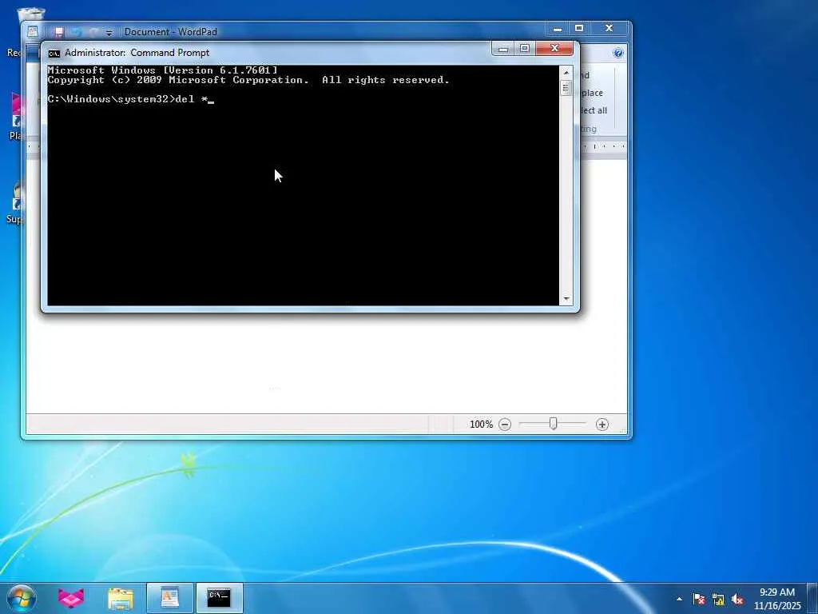The height and width of the screenshot is (614, 818).
Task: Minimize the Command Prompt window
Action: tap(503, 49)
